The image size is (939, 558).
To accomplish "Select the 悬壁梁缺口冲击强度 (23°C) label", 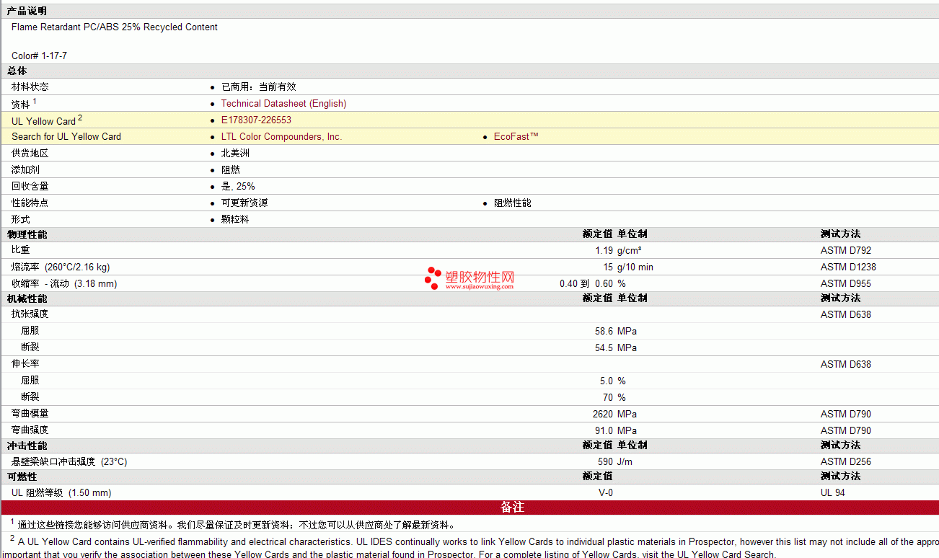I will point(69,462).
